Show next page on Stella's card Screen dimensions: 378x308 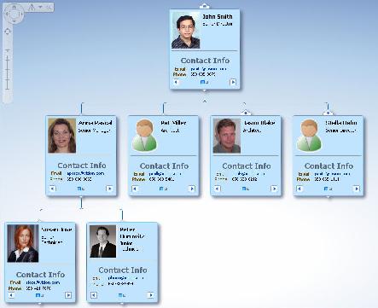pyautogui.click(x=357, y=189)
